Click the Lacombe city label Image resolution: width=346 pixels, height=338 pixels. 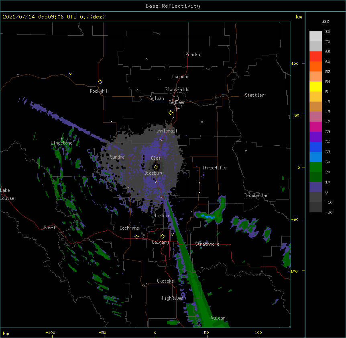tap(181, 77)
